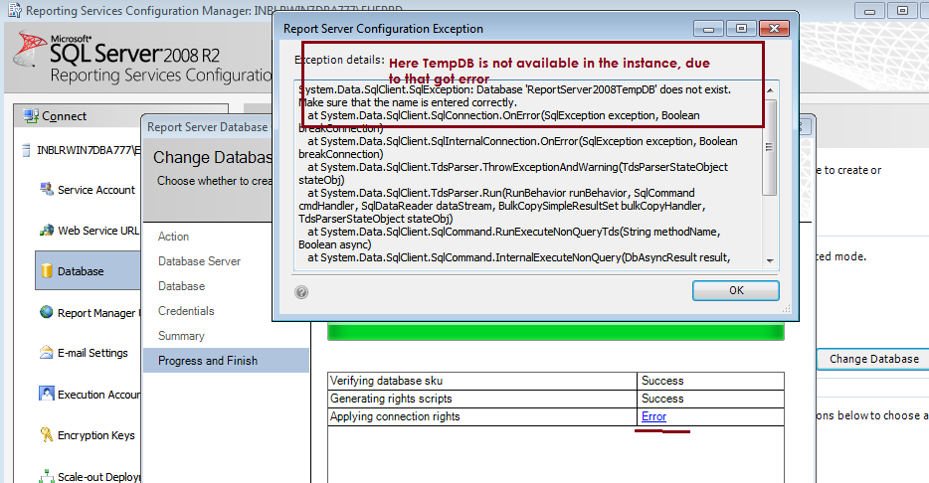
Task: Click the Action step in the wizard
Action: (x=174, y=237)
